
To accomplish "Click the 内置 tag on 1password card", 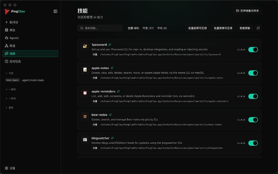I will point(95,55).
